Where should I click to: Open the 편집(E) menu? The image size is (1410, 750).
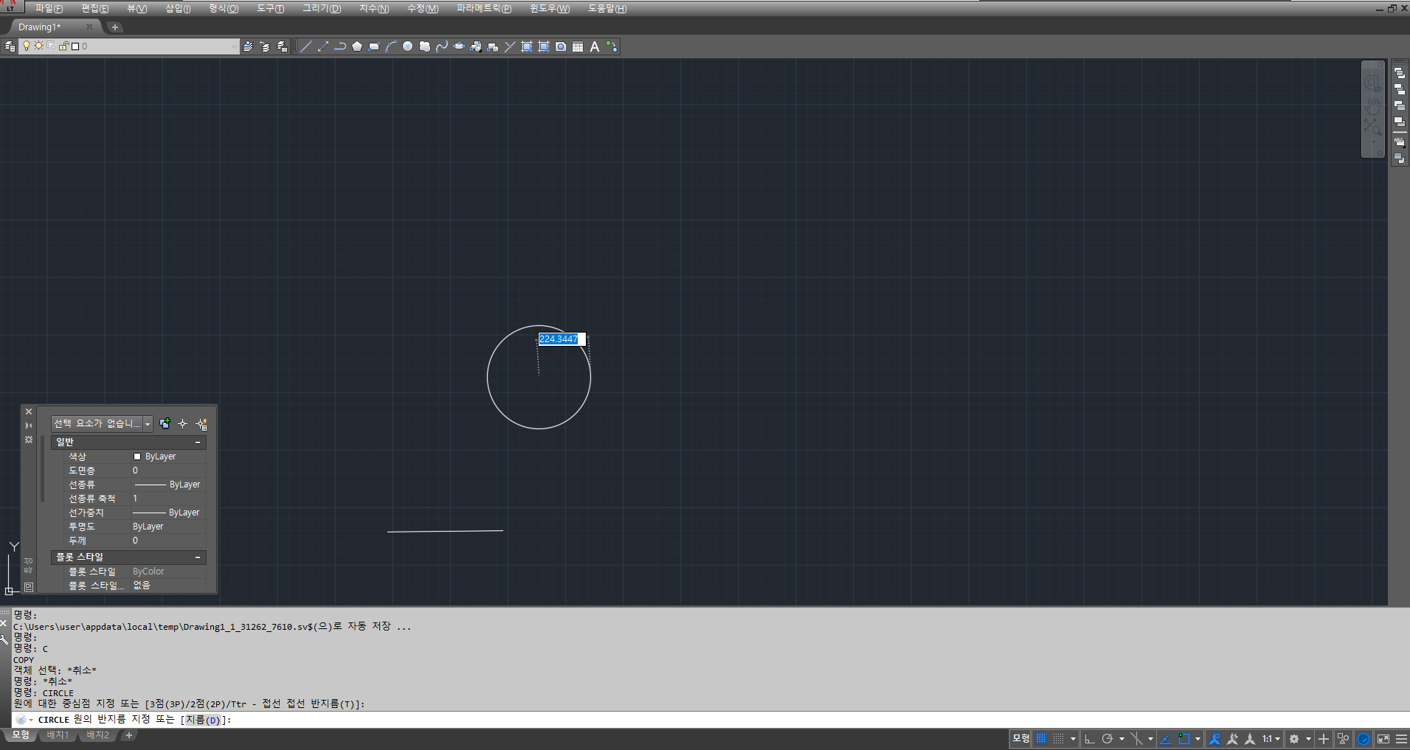pyautogui.click(x=95, y=9)
